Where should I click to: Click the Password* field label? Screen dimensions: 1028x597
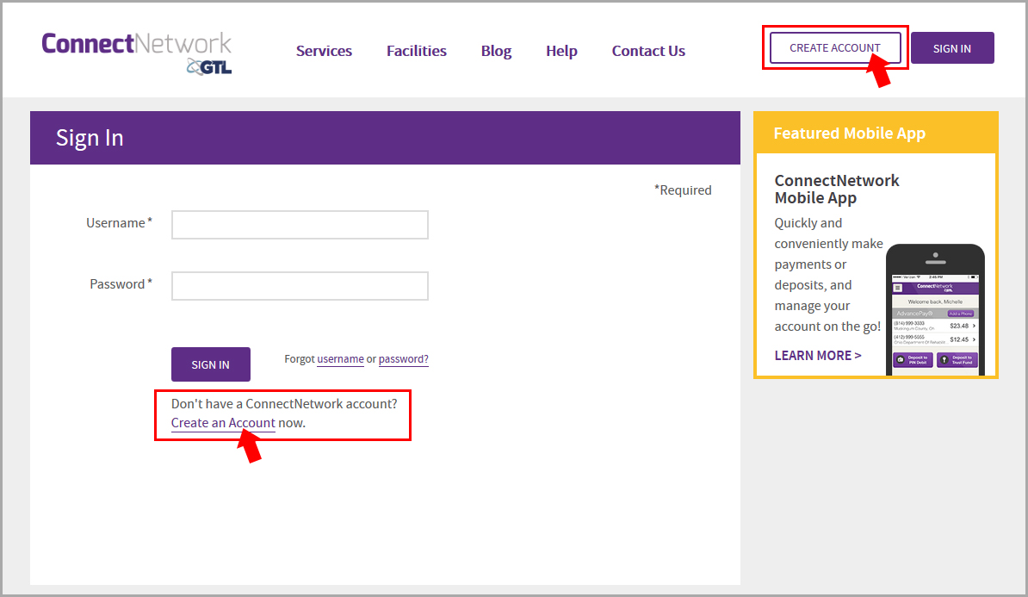click(121, 284)
